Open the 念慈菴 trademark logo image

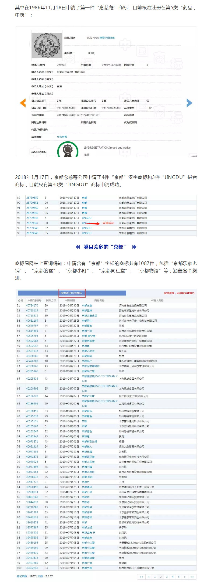tap(47, 45)
